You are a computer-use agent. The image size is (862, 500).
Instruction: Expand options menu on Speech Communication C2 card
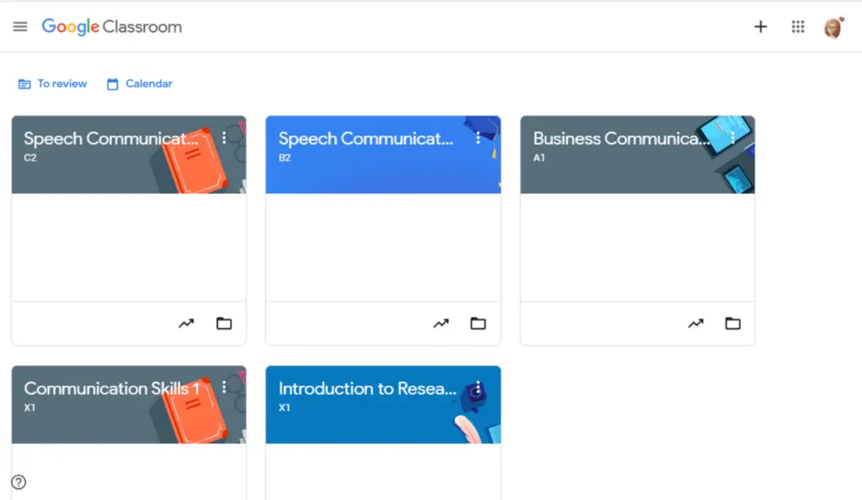click(x=224, y=138)
